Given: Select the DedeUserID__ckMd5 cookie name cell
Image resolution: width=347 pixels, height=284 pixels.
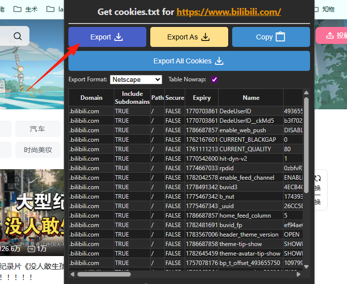Looking at the screenshot, I should coord(251,121).
